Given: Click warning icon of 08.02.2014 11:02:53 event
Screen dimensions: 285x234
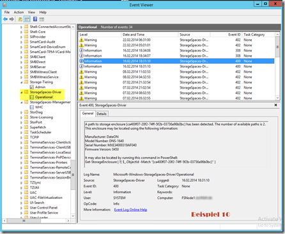Looking at the screenshot, I should (81, 71).
